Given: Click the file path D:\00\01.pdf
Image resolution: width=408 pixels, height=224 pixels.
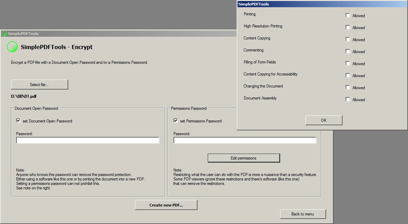Looking at the screenshot, I should [24, 96].
